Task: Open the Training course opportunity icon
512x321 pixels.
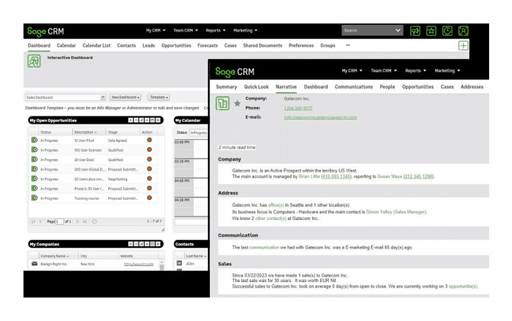Action: (x=34, y=198)
